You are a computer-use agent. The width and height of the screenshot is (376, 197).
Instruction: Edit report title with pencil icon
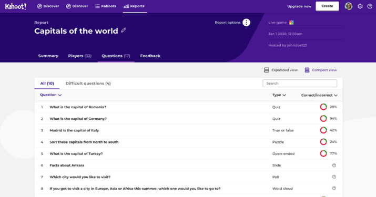coord(124,30)
